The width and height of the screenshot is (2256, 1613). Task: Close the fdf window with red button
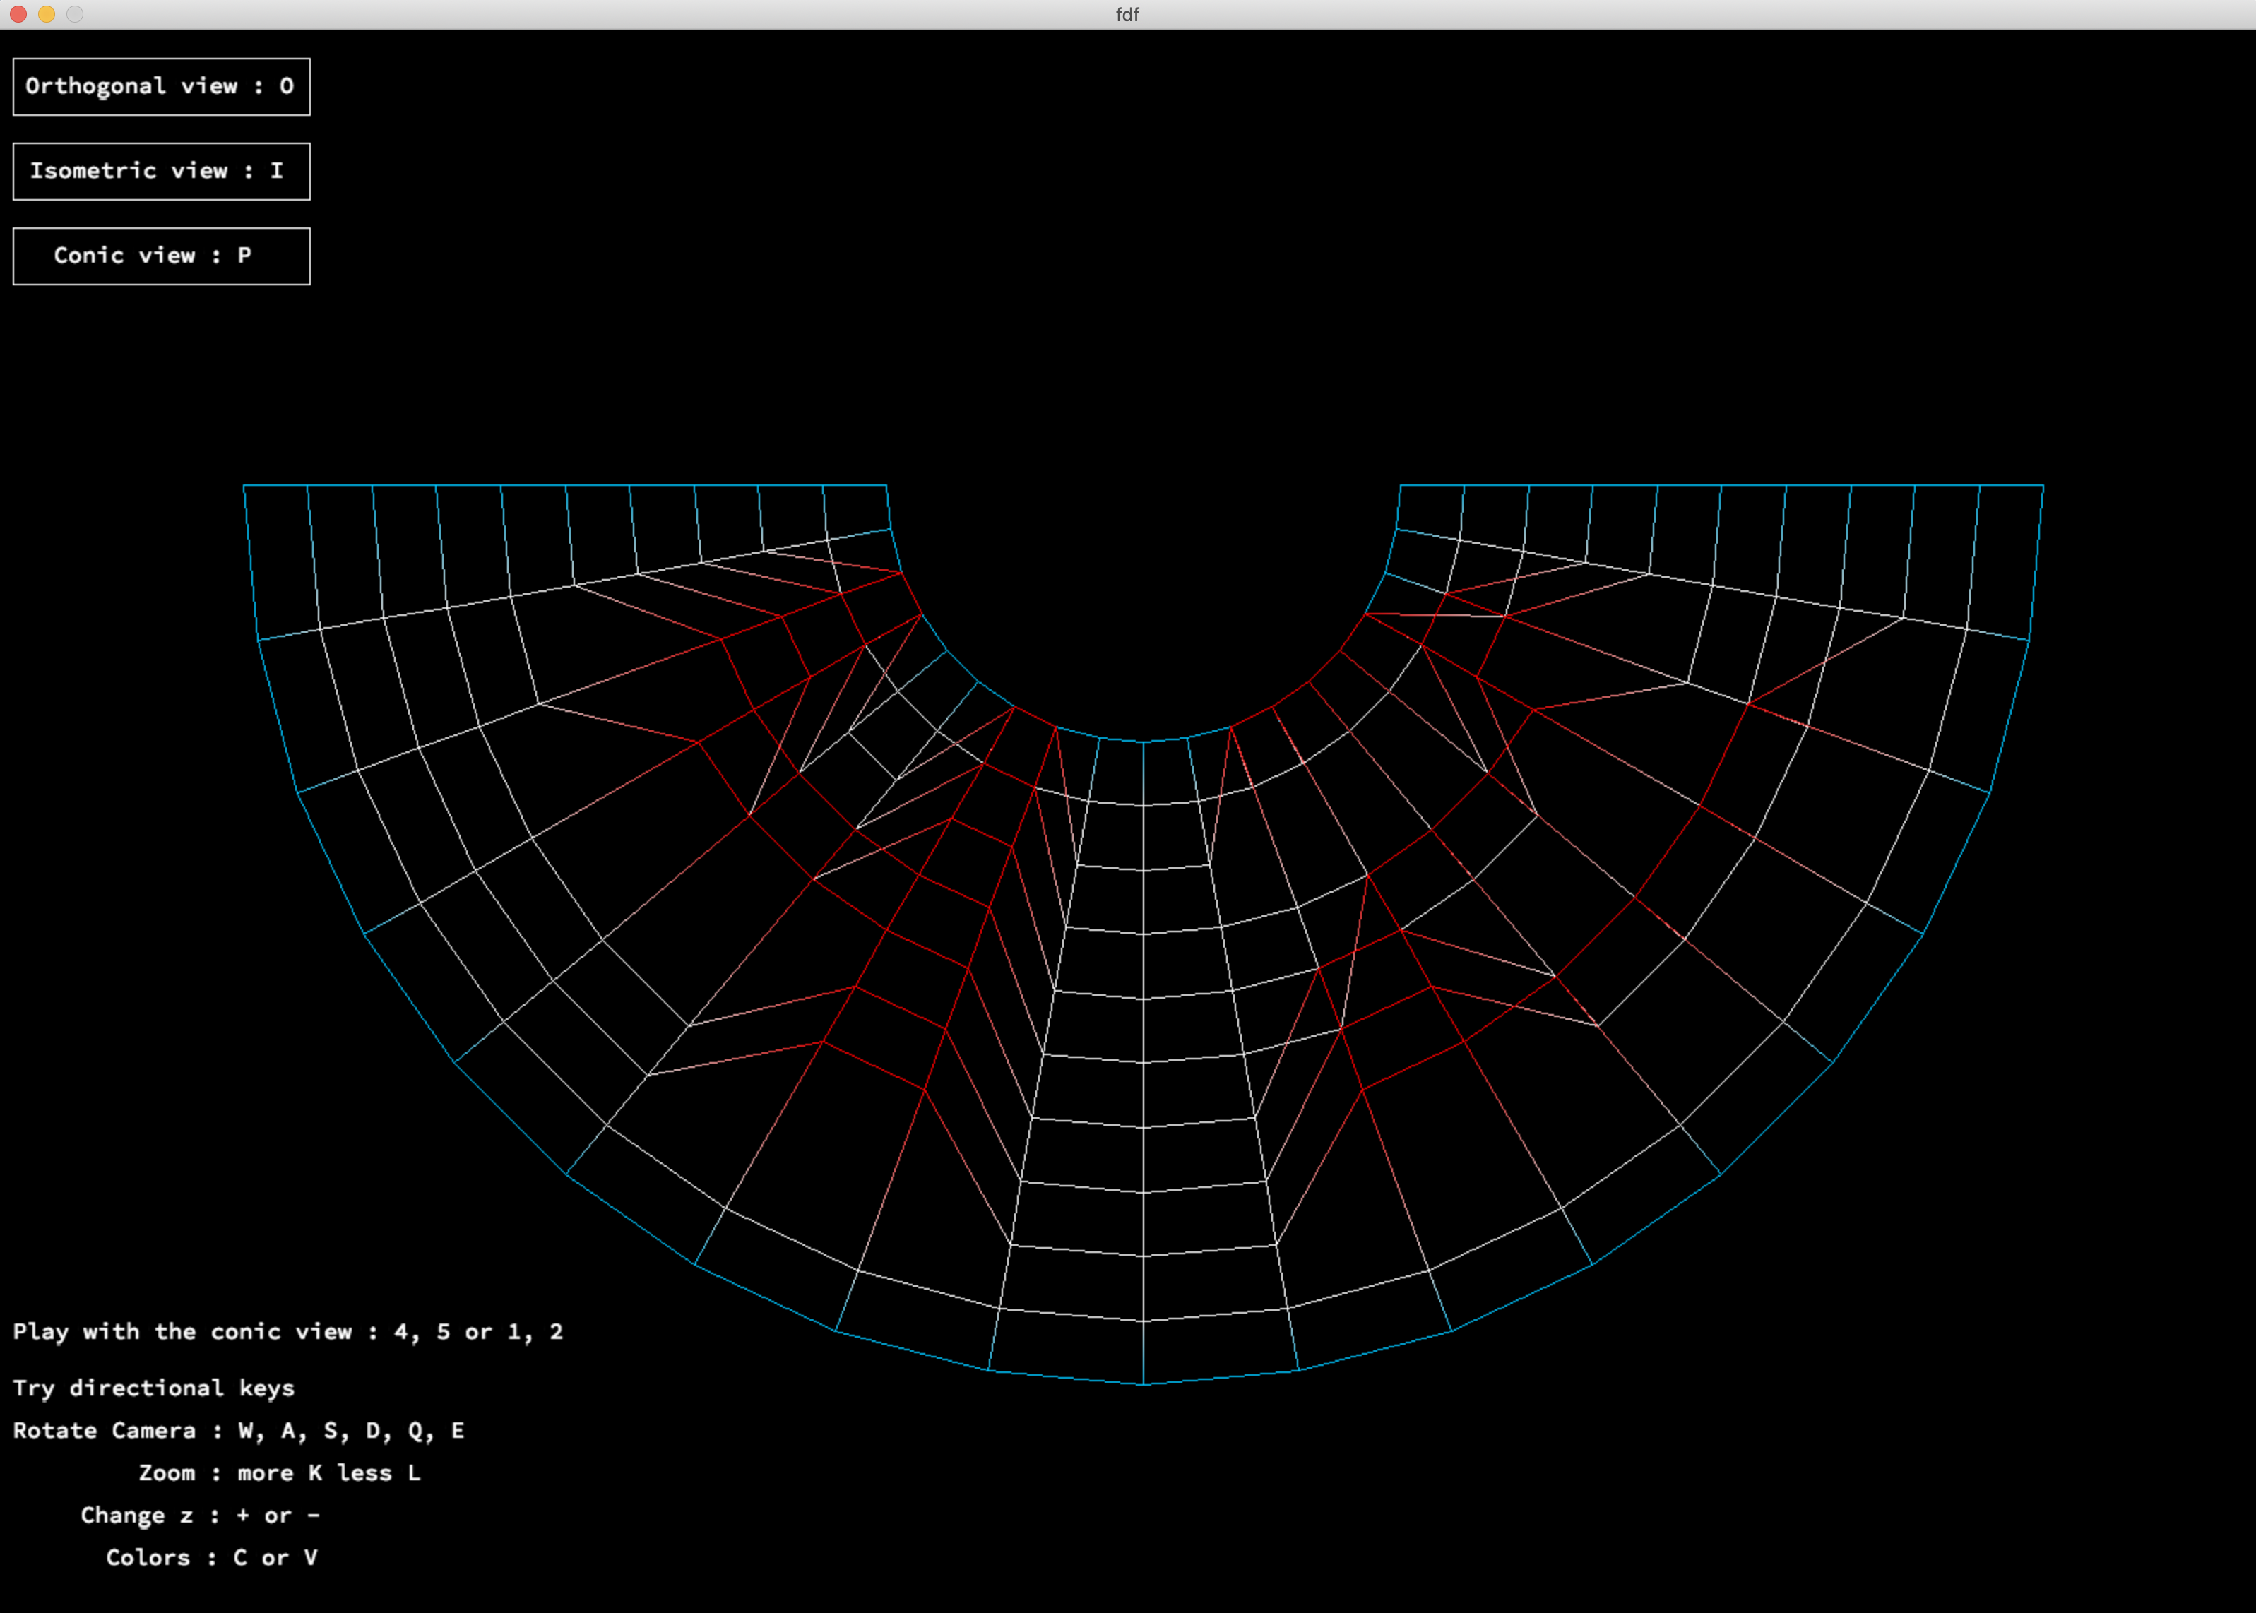(x=18, y=14)
